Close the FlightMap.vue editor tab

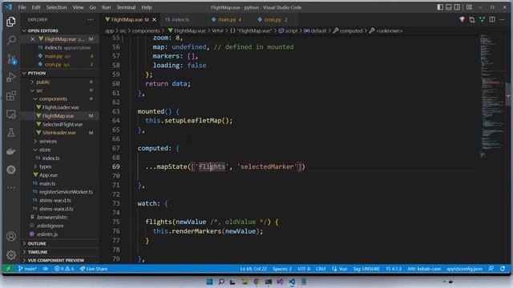154,20
